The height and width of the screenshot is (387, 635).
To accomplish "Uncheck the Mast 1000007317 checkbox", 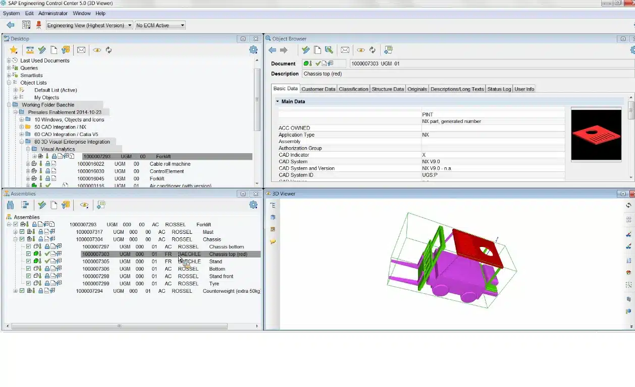I will 22,232.
